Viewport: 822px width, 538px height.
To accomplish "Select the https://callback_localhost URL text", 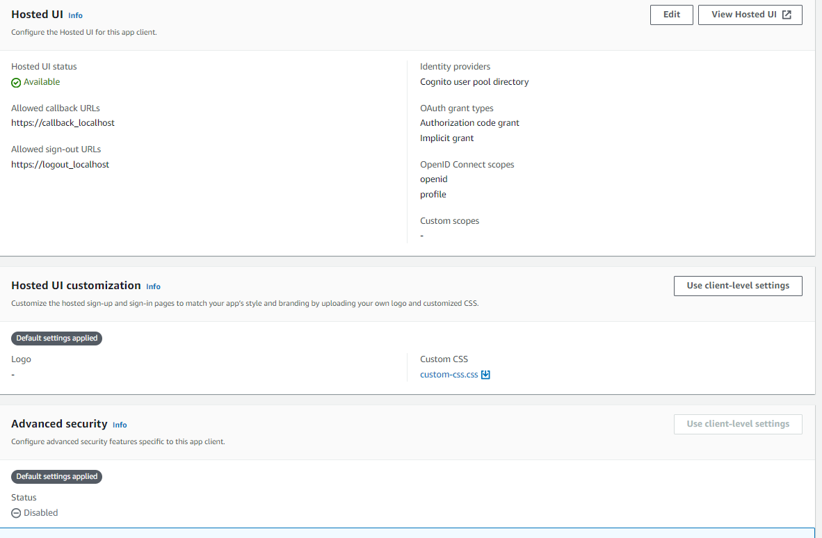I will pyautogui.click(x=63, y=123).
